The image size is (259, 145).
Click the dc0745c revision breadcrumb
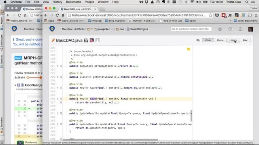79,29
